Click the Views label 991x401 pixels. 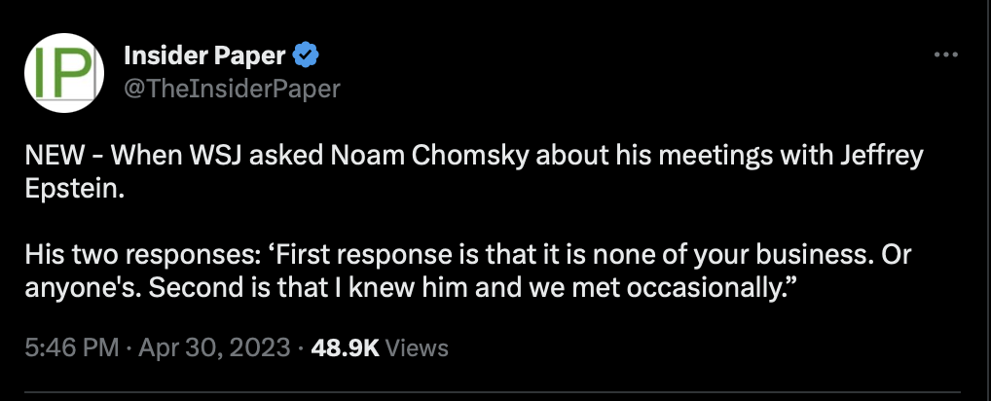417,347
